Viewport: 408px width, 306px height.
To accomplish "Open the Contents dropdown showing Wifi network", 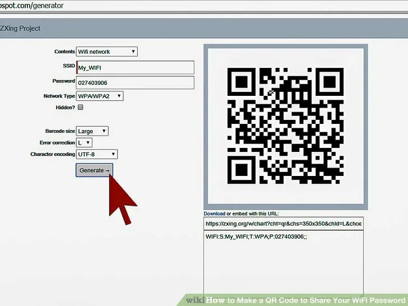I will (106, 52).
